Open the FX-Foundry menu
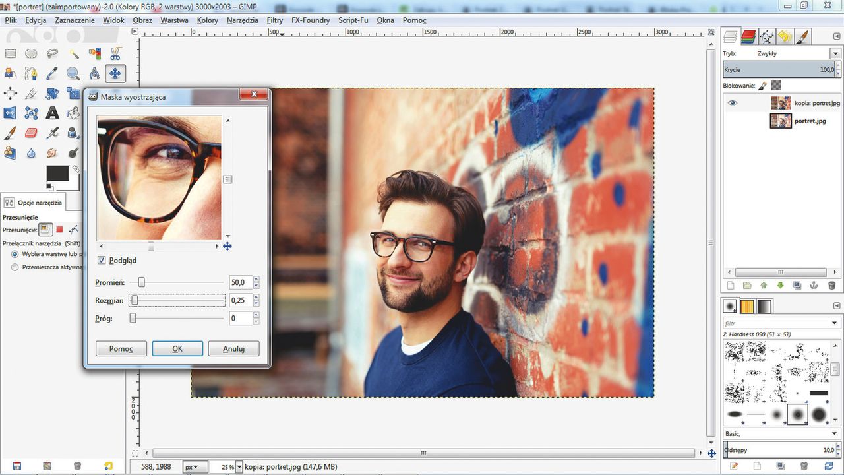Screen dimensions: 844x475 point(311,20)
